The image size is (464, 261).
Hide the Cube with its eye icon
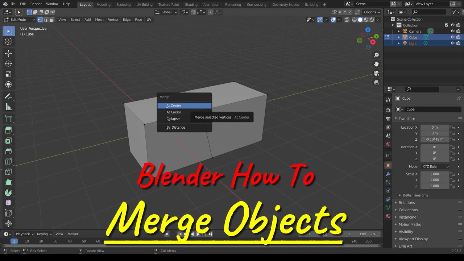[x=452, y=37]
